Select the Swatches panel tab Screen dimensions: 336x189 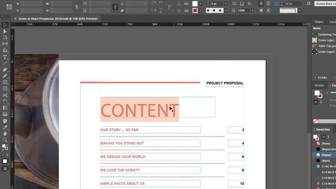(x=323, y=130)
